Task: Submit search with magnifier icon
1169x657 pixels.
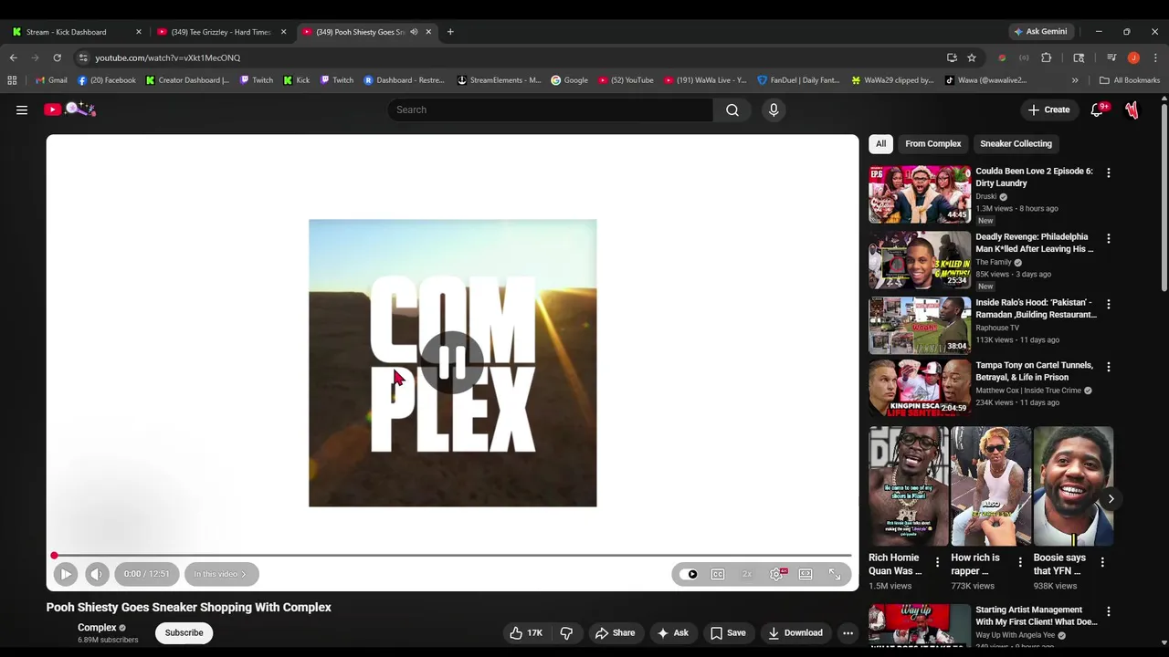Action: pos(732,109)
